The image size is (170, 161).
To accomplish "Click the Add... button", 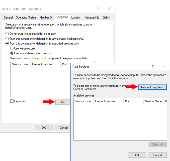I will pos(64,102).
